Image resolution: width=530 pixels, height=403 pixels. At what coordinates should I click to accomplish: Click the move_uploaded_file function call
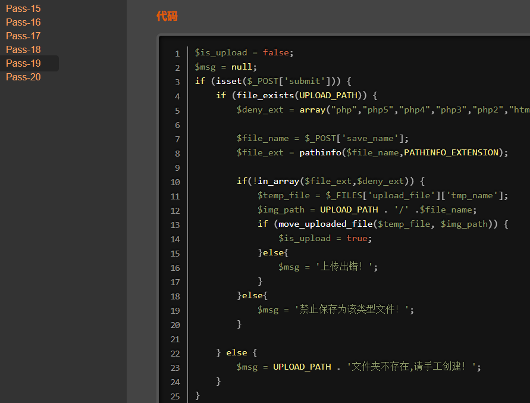click(x=381, y=224)
